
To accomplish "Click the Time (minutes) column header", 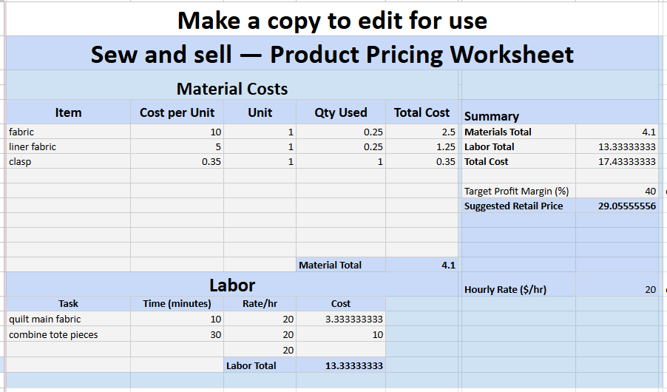I will (x=177, y=303).
